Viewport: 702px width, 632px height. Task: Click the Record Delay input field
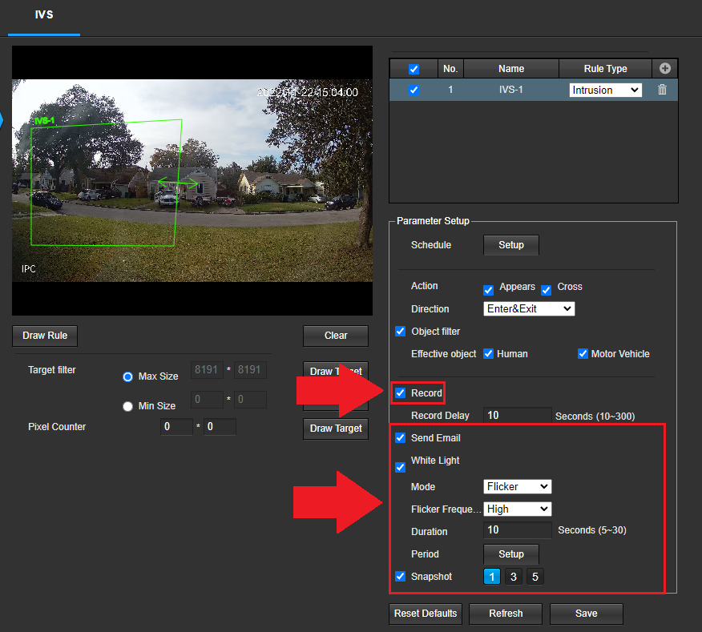coord(517,416)
